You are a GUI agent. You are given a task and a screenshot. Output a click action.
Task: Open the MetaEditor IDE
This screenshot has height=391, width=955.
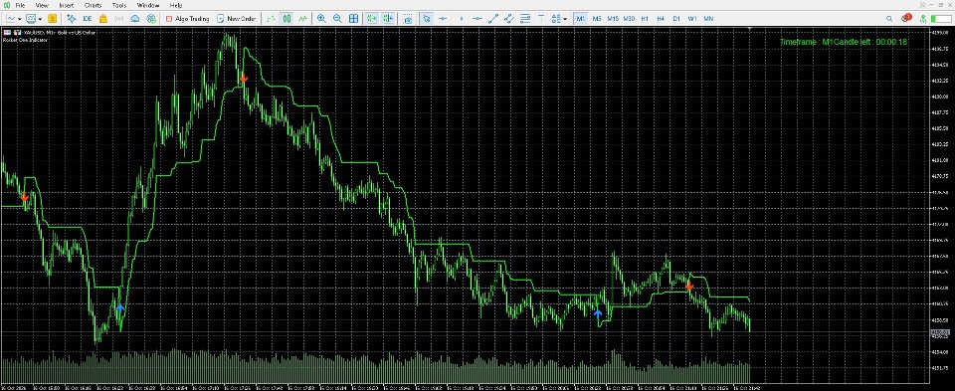point(88,18)
